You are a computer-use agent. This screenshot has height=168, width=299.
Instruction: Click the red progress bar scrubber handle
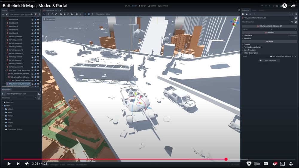pos(226,159)
